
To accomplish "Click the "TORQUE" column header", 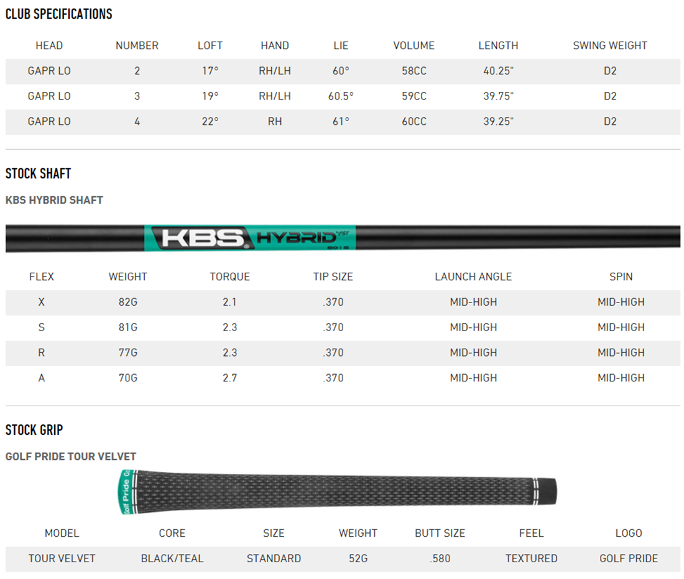I will pos(230,277).
